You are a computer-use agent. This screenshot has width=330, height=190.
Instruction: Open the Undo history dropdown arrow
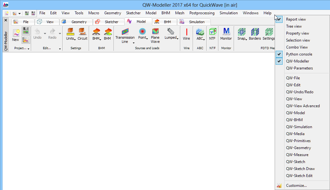(45, 34)
